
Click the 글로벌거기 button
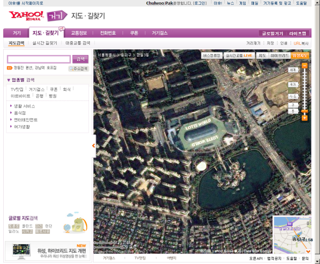(x=272, y=34)
